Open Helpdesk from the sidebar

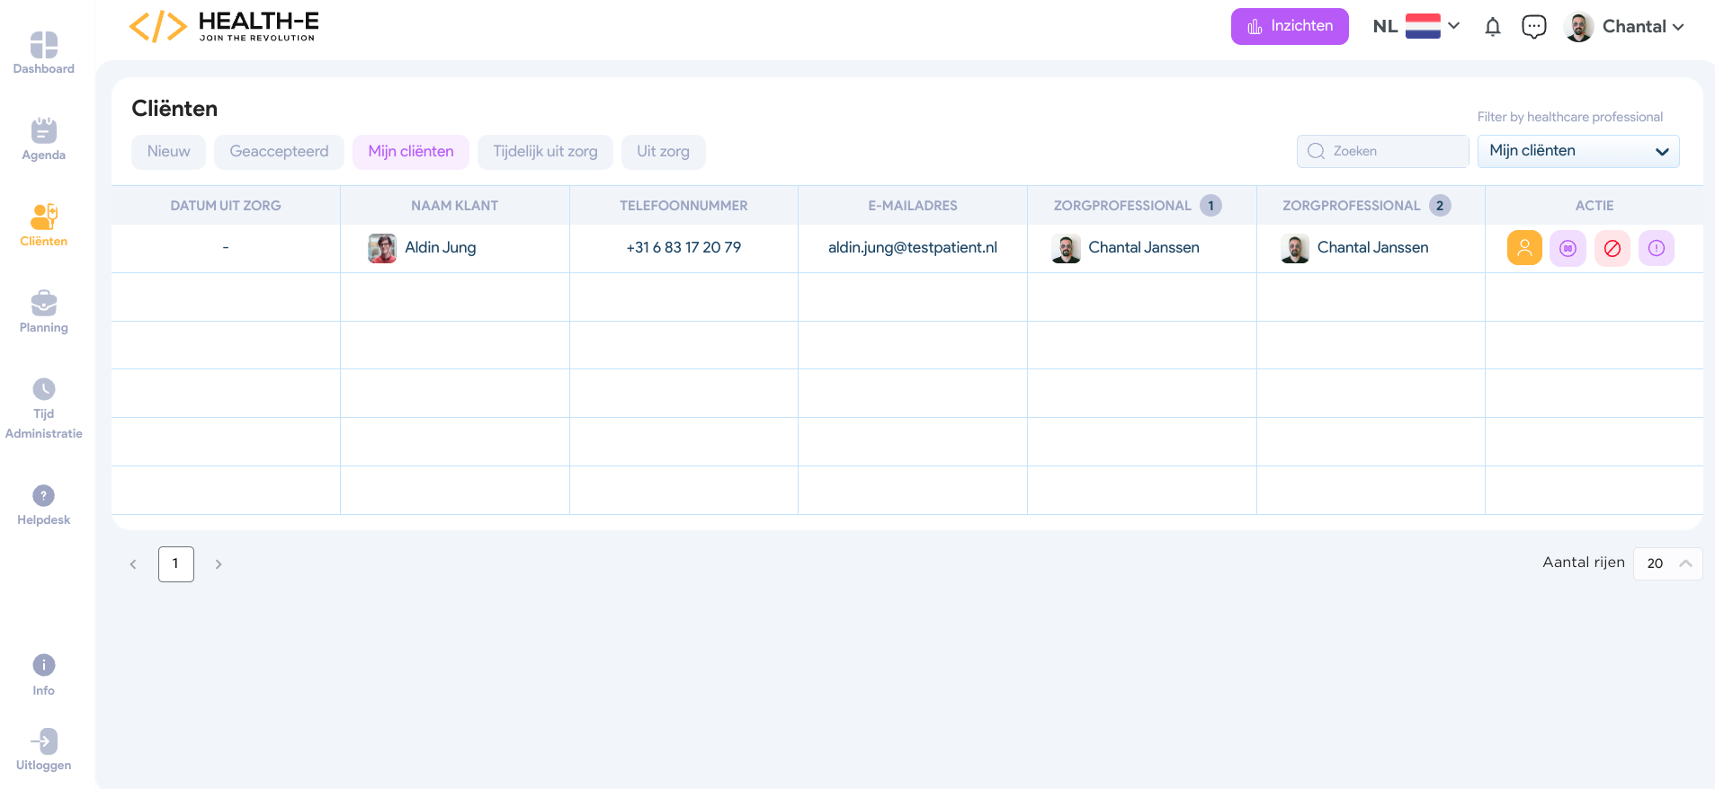(43, 504)
